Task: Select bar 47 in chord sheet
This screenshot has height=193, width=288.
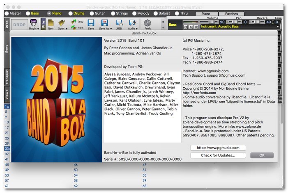Action: coord(145,165)
